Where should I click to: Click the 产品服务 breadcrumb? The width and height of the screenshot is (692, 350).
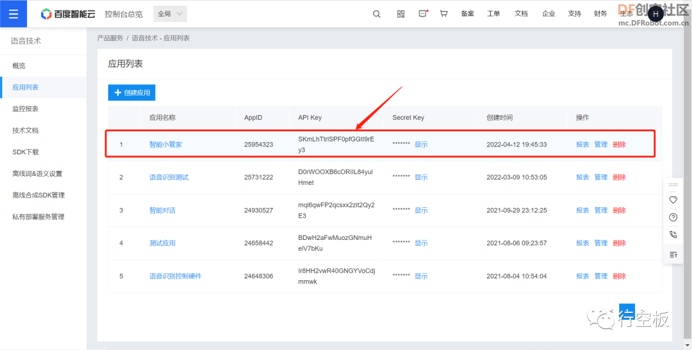[110, 38]
